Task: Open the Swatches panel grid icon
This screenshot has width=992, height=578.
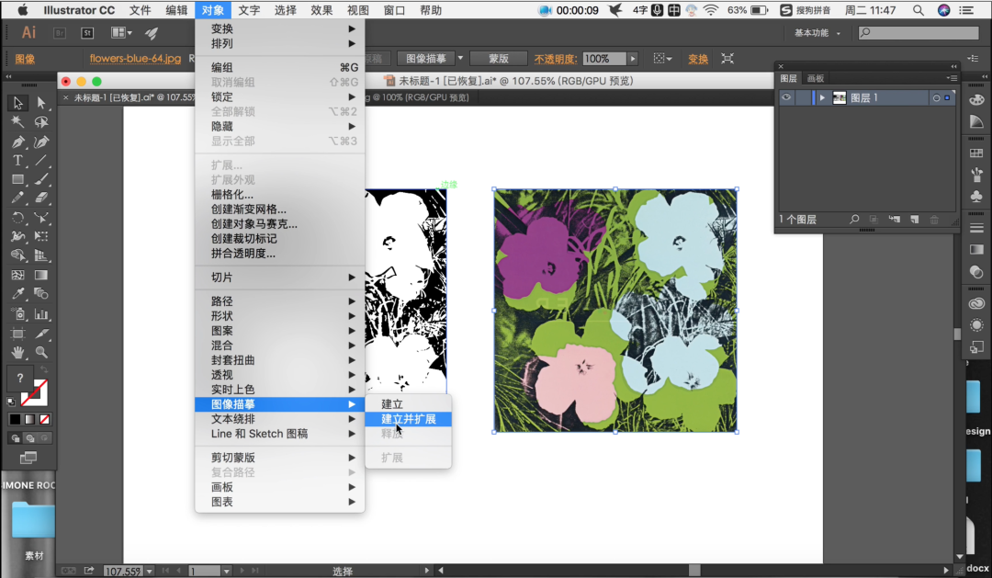Action: click(x=976, y=153)
